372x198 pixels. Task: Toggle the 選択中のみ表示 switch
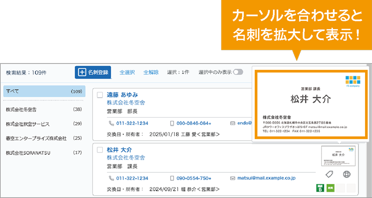click(x=238, y=72)
